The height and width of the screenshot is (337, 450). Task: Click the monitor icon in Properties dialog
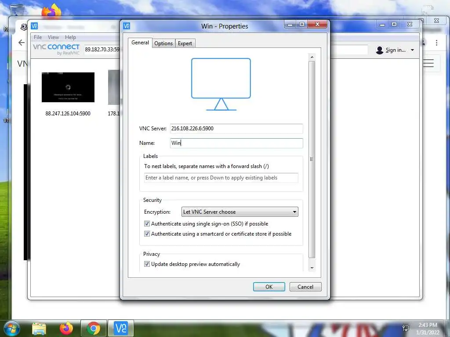[x=221, y=84]
